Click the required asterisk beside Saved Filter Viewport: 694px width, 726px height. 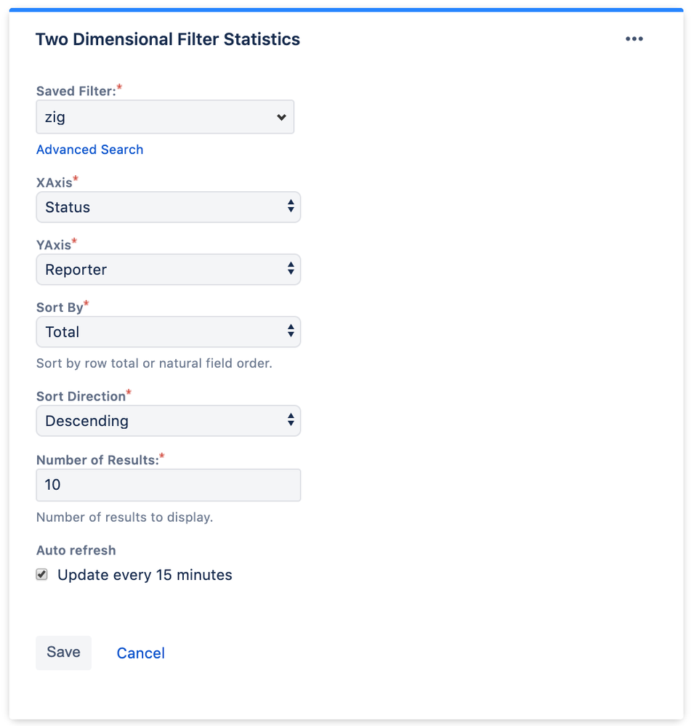[x=118, y=86]
